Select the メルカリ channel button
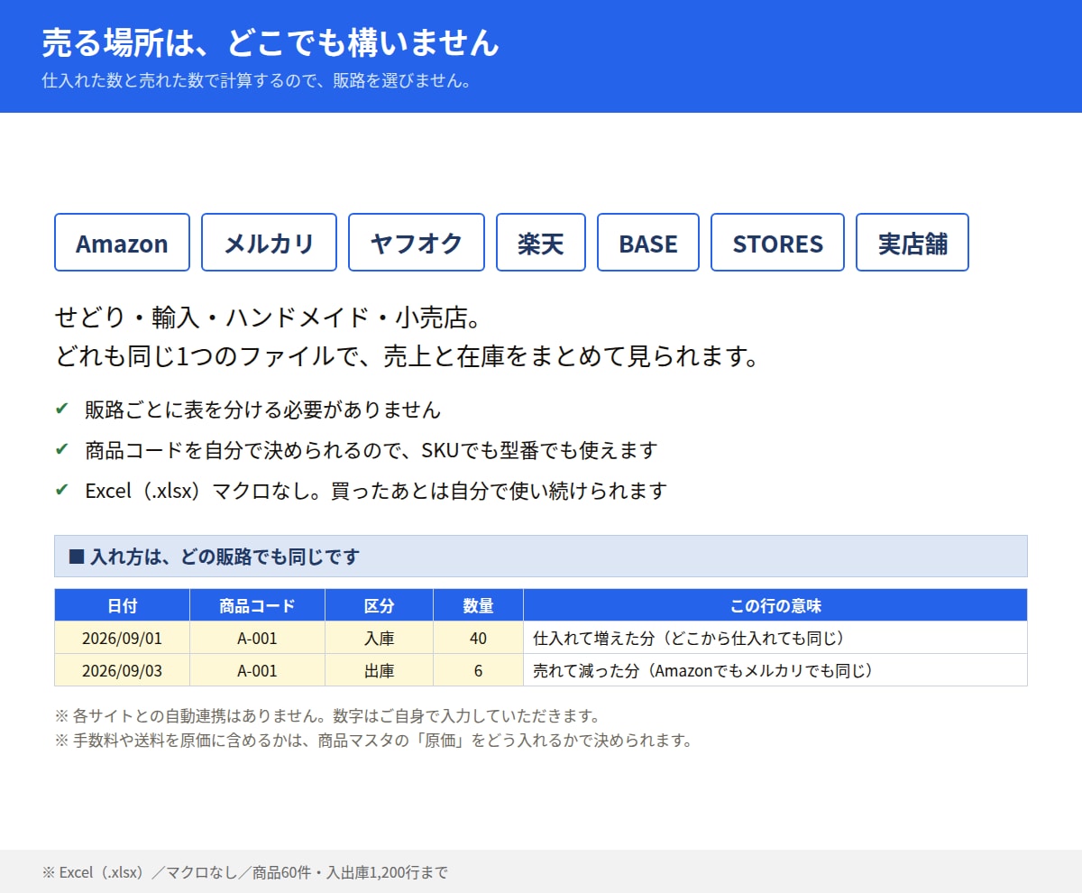Image resolution: width=1082 pixels, height=893 pixels. 269,243
